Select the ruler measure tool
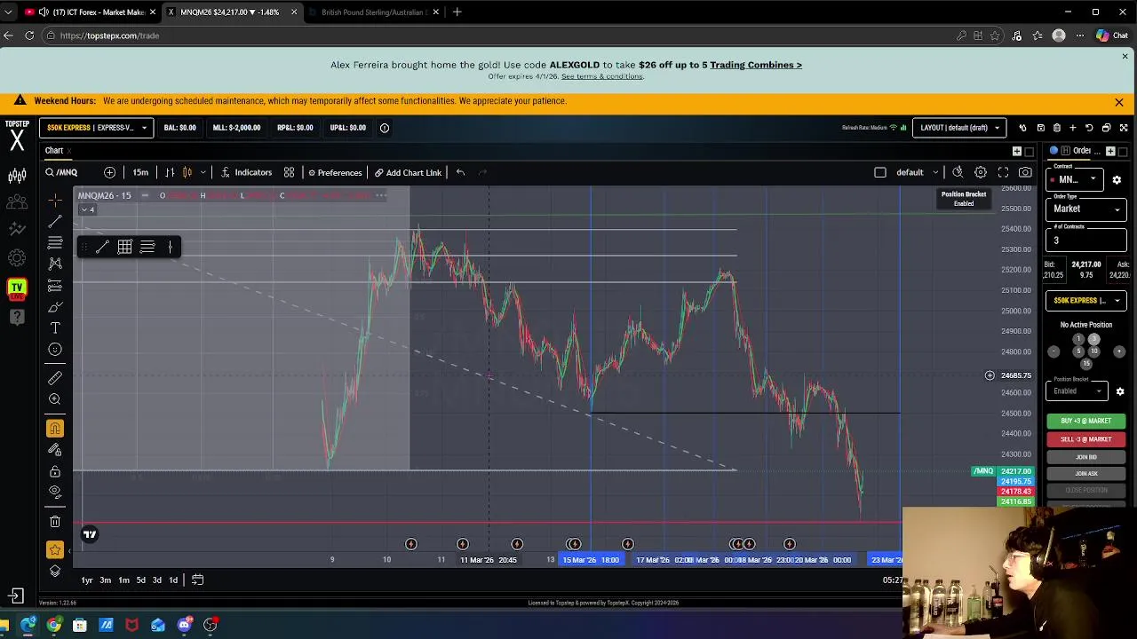 pos(55,378)
